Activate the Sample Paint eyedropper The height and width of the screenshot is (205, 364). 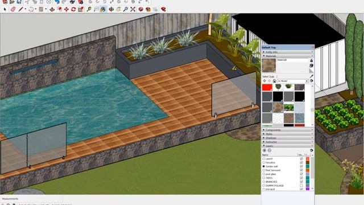coord(312,76)
